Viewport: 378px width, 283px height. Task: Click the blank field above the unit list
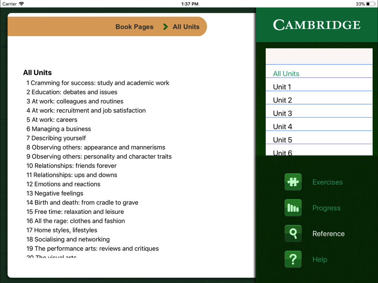tap(319, 56)
